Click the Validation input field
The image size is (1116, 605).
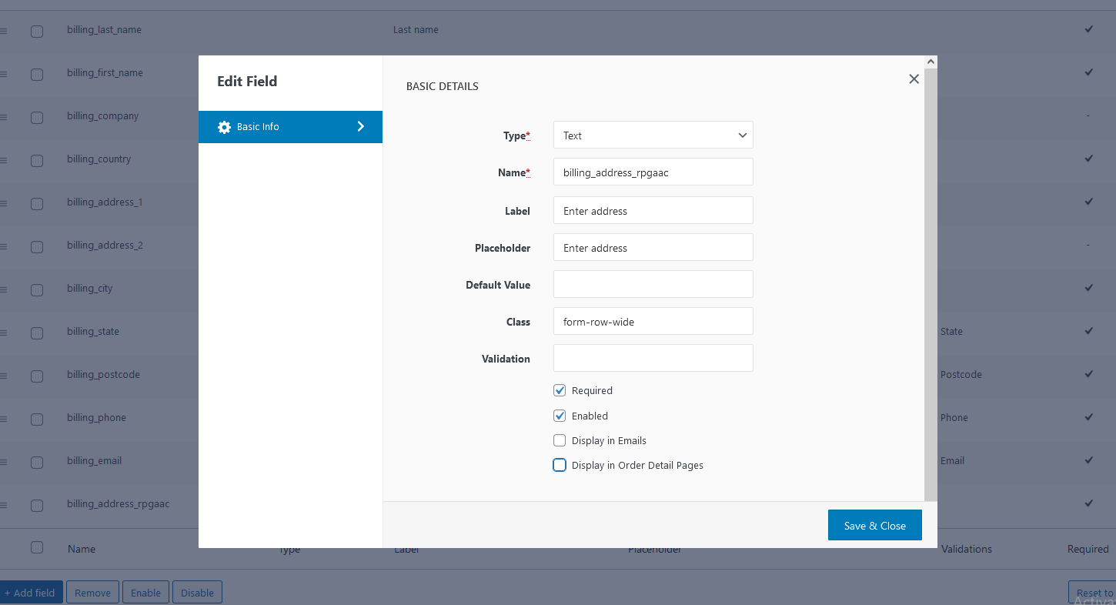click(x=653, y=359)
